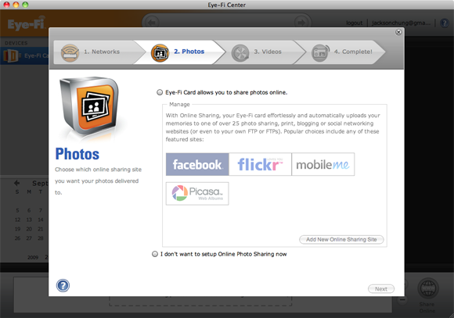Choose the flickr sharing site tile

point(260,164)
